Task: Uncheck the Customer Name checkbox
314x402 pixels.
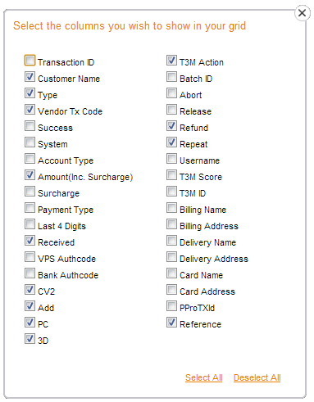Action: pos(30,77)
